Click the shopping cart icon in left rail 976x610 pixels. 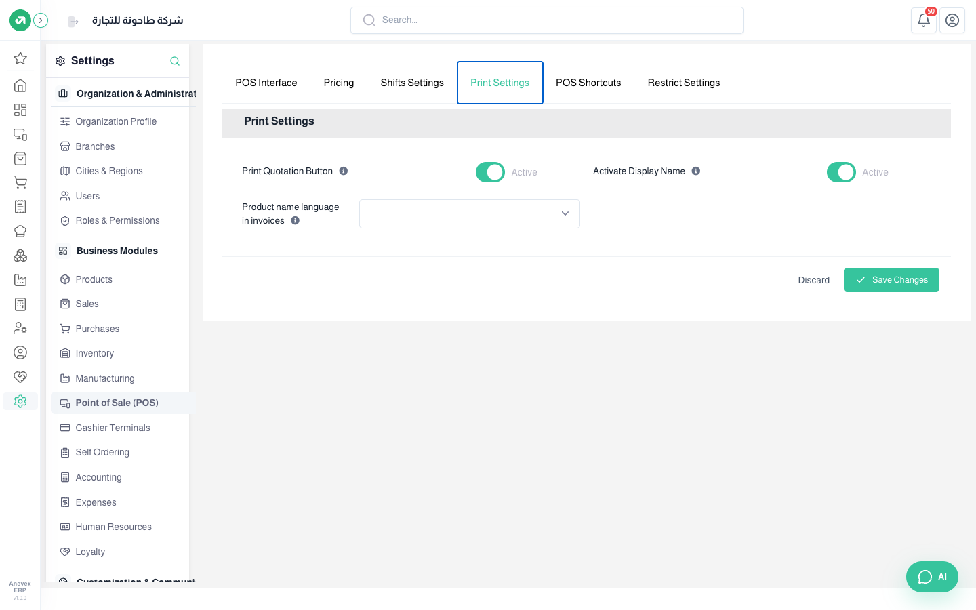[20, 182]
